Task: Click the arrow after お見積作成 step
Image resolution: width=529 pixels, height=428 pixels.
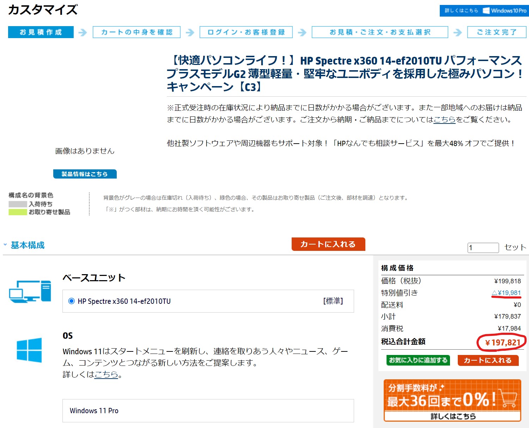Action: (83, 32)
